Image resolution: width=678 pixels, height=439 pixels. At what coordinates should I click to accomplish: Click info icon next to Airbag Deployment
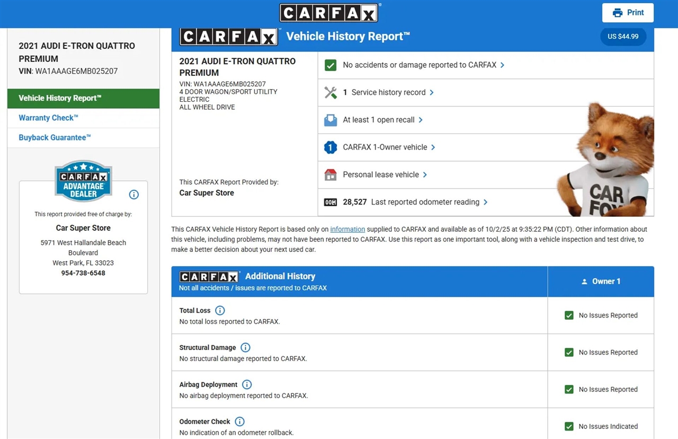[x=247, y=385]
